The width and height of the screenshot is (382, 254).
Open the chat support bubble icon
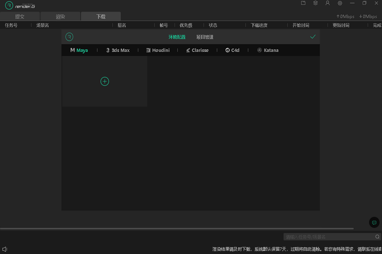374,223
